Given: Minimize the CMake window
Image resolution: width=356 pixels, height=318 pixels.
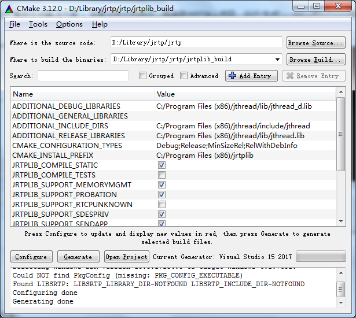Looking at the screenshot, I should click(x=301, y=6).
